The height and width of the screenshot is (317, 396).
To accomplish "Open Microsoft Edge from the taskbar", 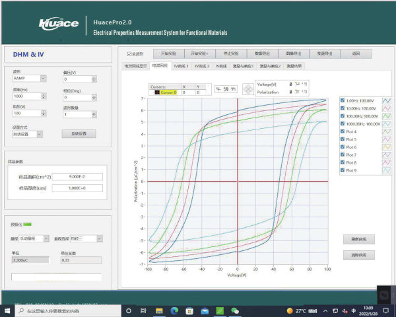I will coord(174,310).
